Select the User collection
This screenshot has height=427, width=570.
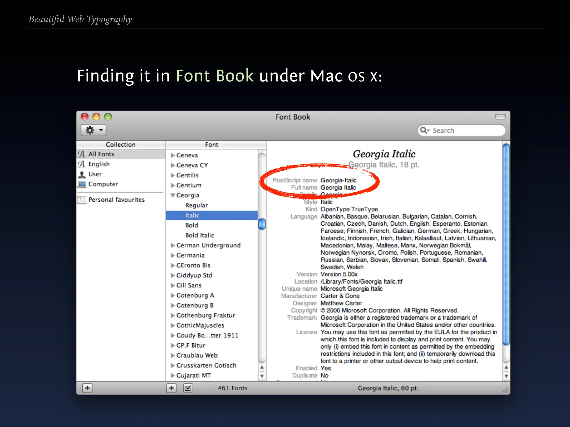[121, 174]
